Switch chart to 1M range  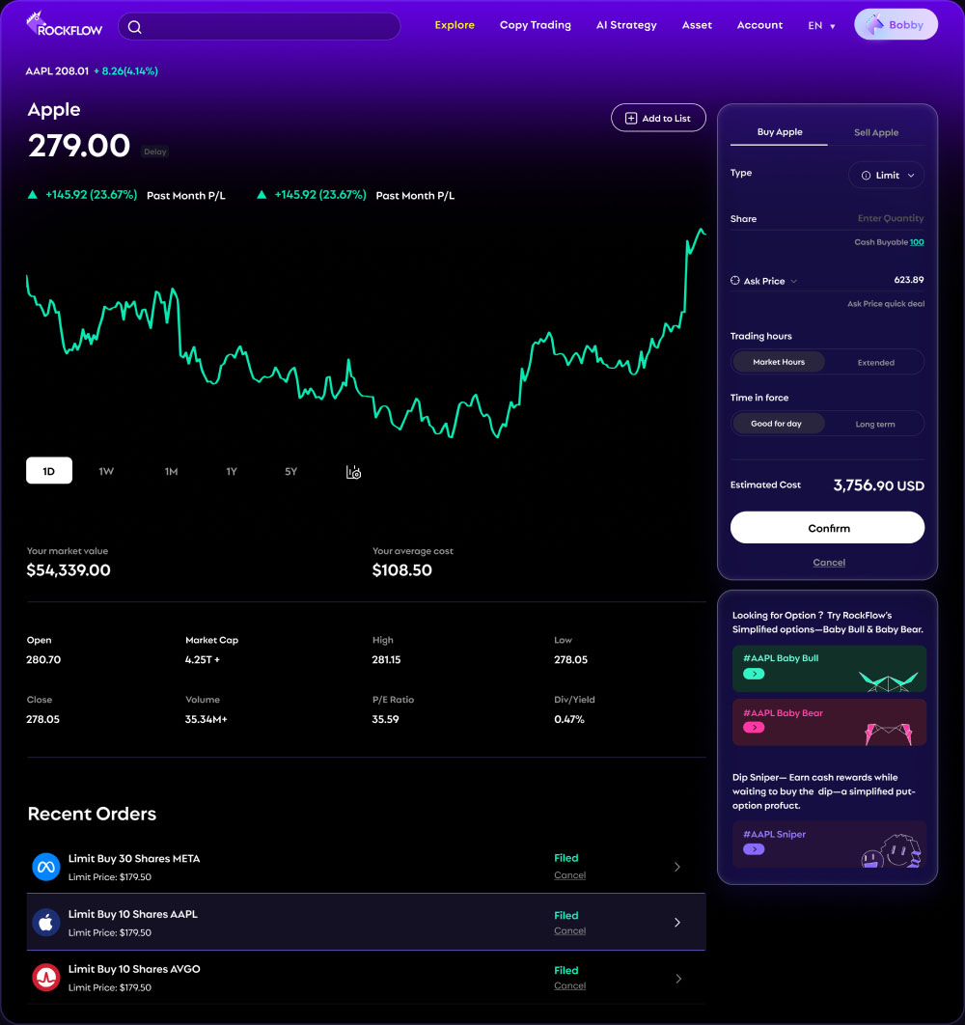click(x=171, y=471)
